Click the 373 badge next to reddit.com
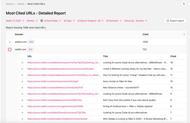This screenshot has width=190, height=123. [x=30, y=49]
